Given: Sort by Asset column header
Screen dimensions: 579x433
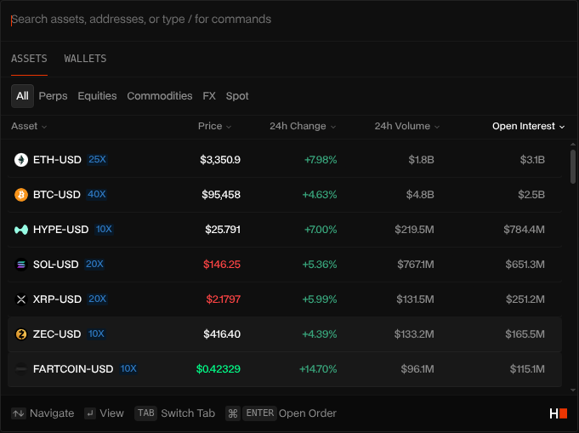Looking at the screenshot, I should [29, 127].
